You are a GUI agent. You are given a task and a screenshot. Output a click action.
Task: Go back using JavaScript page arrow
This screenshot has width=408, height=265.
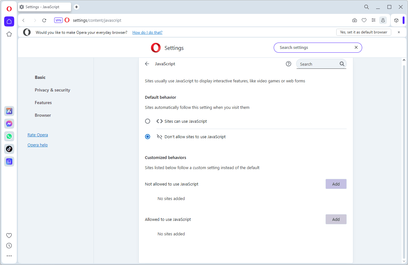point(147,64)
